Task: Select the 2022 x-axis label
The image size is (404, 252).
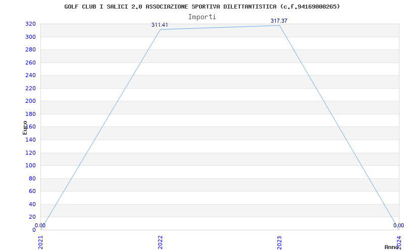Action: pyautogui.click(x=160, y=242)
